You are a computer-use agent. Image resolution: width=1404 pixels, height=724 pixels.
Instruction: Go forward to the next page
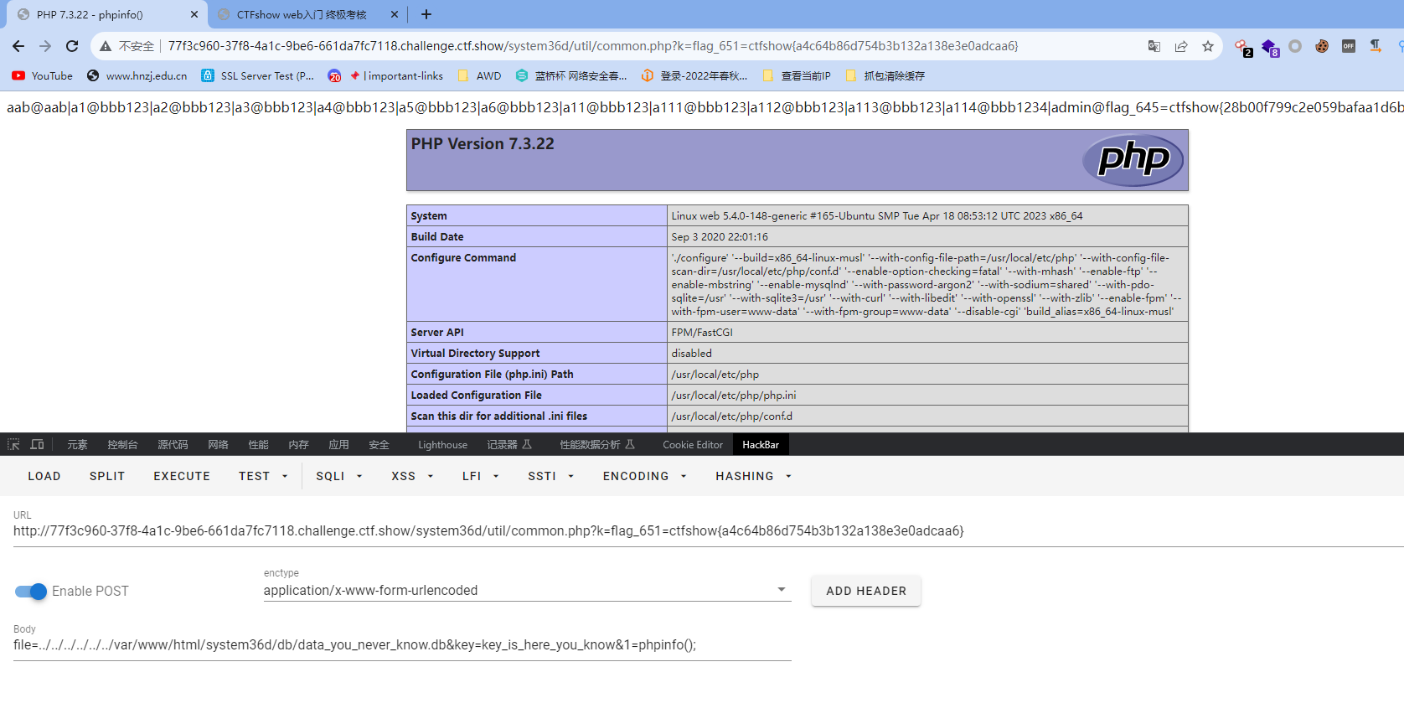45,46
